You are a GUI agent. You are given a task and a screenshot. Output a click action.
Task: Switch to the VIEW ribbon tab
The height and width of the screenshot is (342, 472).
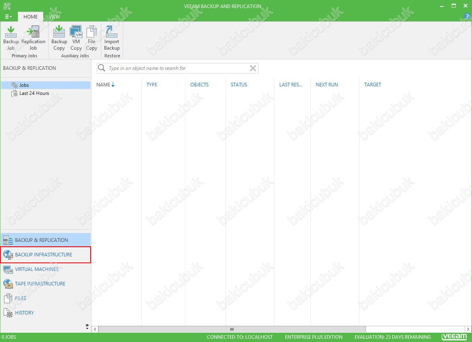click(55, 17)
